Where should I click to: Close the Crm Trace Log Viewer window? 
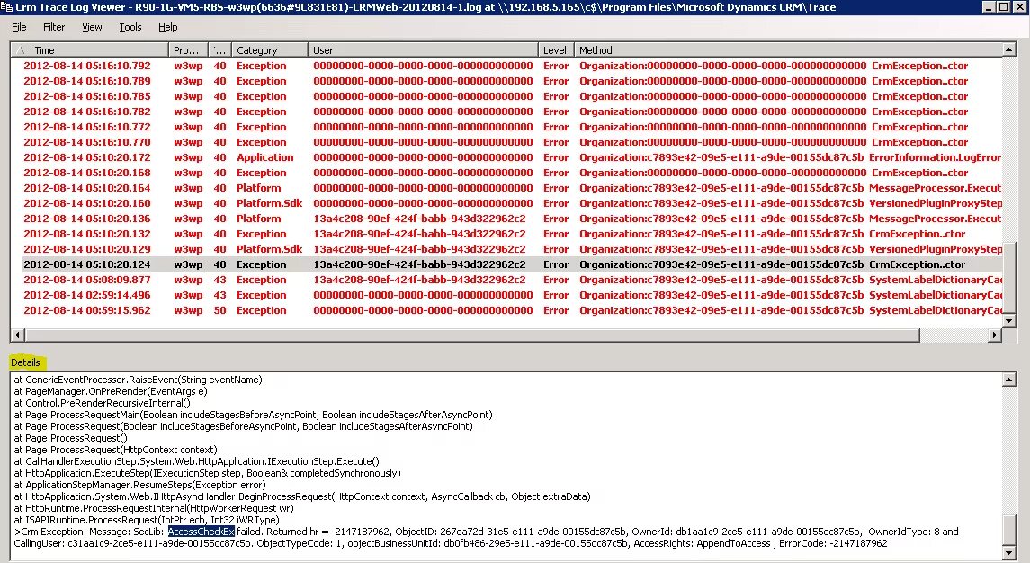[x=1019, y=7]
